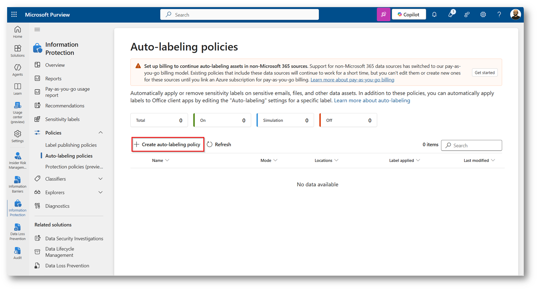Go to Data Loss Prevention rail icon

click(18, 232)
